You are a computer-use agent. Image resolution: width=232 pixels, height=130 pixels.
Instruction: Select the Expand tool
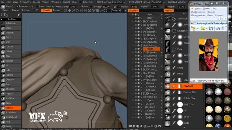point(11,75)
